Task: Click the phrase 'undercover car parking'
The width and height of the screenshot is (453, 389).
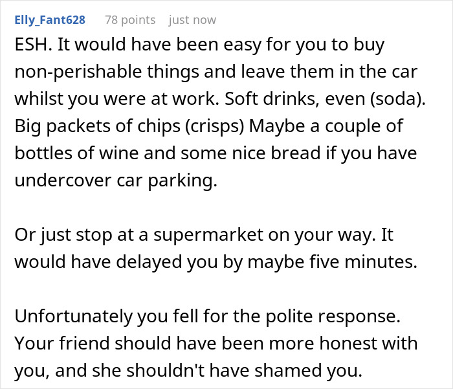Action: click(x=116, y=181)
